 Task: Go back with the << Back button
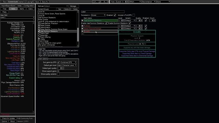[4, 2]
